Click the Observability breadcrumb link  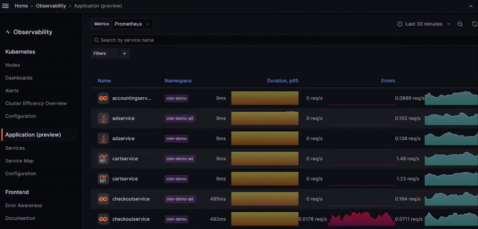point(51,6)
